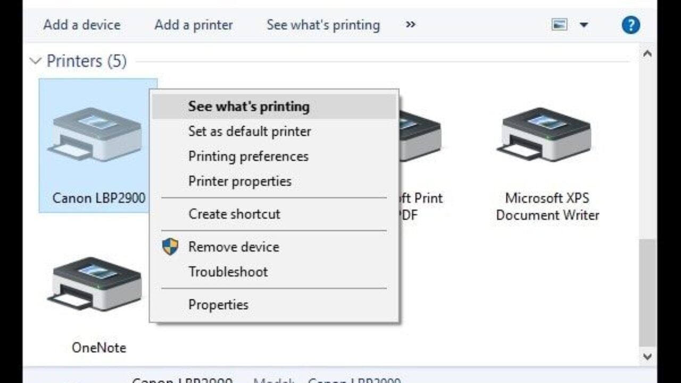Select the partially hidden Microsoft Print PDF printer icon
The width and height of the screenshot is (681, 383).
[x=420, y=136]
